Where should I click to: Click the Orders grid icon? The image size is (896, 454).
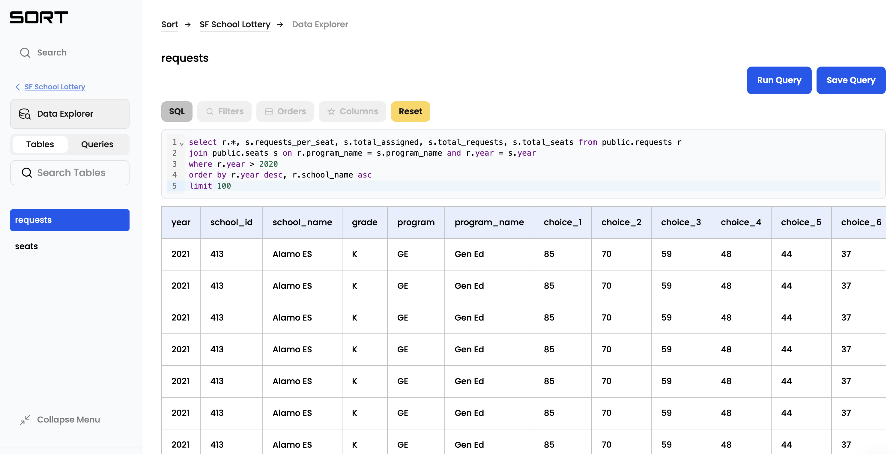pyautogui.click(x=269, y=111)
